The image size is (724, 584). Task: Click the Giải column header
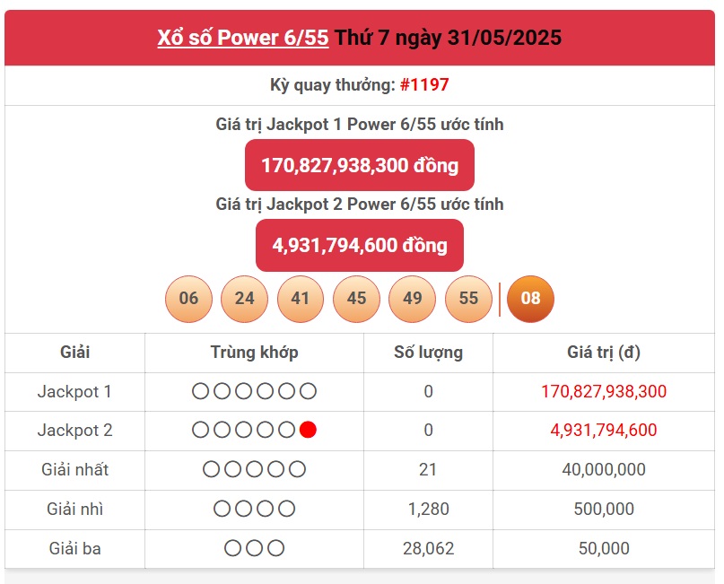pyautogui.click(x=74, y=353)
